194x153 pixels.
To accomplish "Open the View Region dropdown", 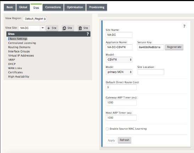I will 35,19.
